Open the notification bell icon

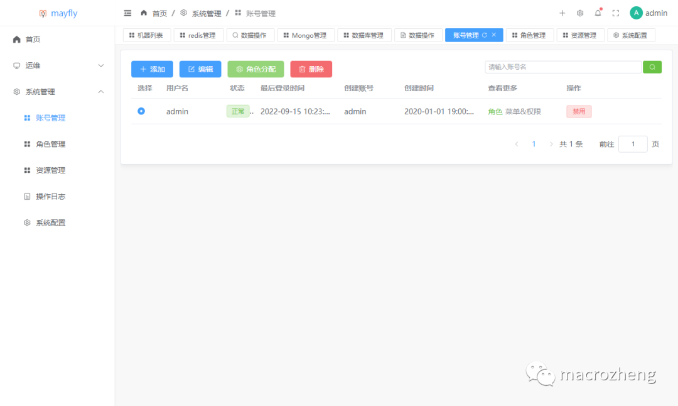[598, 13]
